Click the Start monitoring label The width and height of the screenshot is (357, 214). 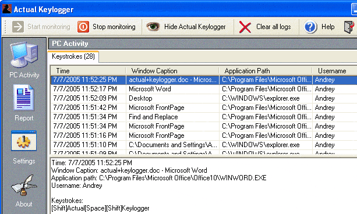pos(49,27)
